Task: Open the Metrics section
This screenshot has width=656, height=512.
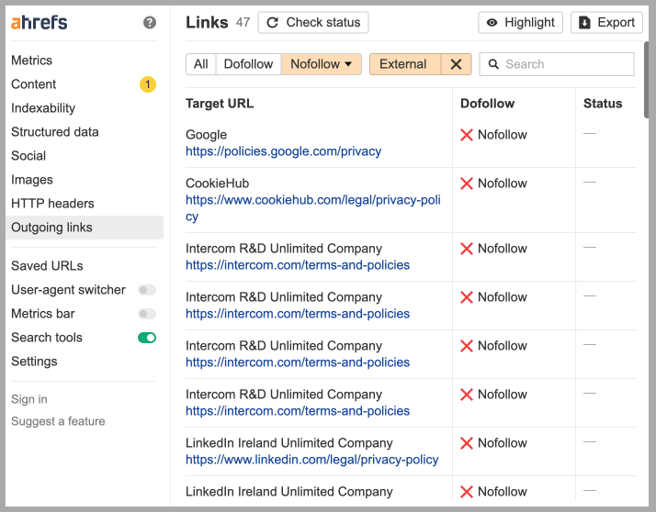Action: (32, 61)
